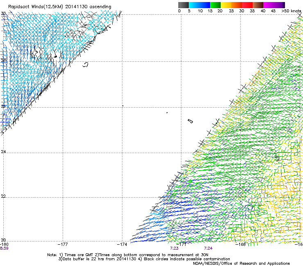303x266 pixels.
Task: Click the green 15-20 knots legend swatch
Action: pos(215,5)
